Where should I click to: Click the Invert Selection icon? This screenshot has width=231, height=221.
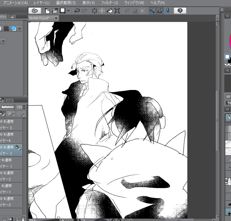(x=135, y=11)
